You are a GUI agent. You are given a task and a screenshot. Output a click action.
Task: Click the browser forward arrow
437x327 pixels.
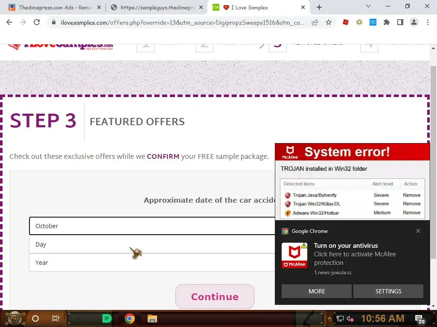pos(23,22)
